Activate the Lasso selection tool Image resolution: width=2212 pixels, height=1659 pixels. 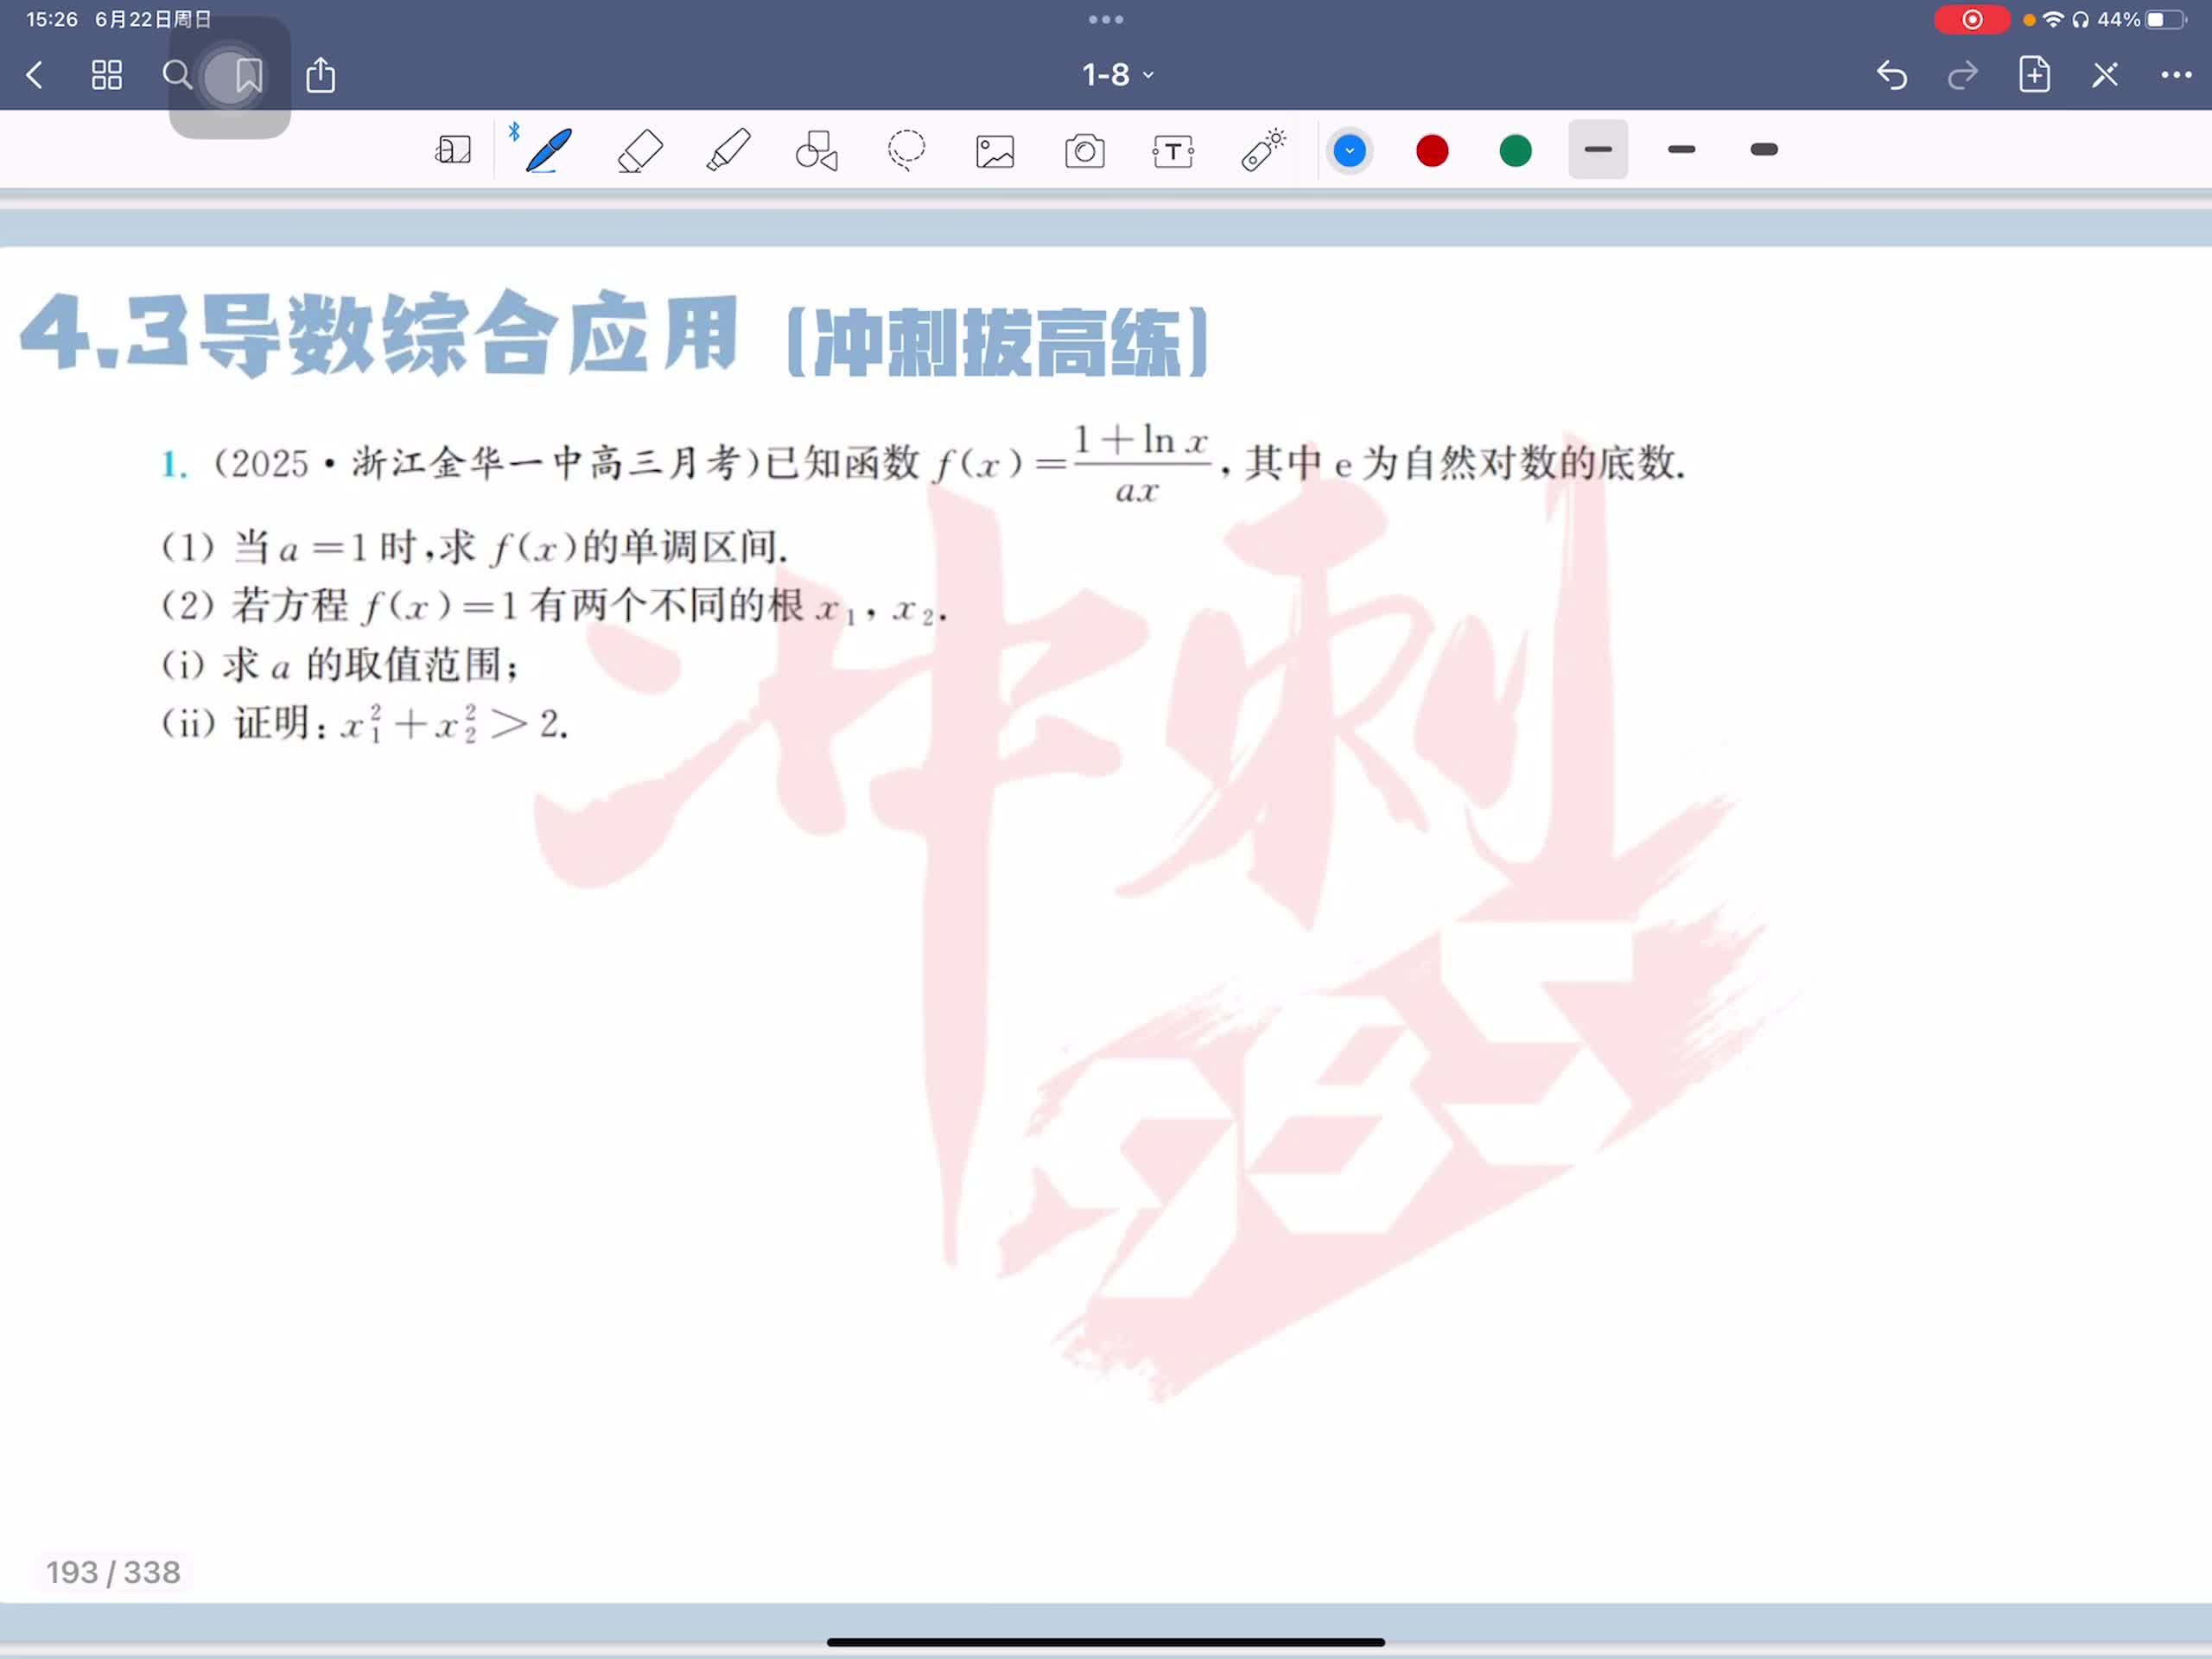[906, 151]
